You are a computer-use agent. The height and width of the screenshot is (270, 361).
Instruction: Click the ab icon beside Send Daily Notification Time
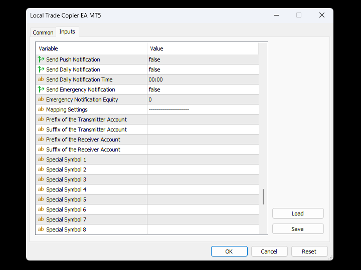[41, 79]
